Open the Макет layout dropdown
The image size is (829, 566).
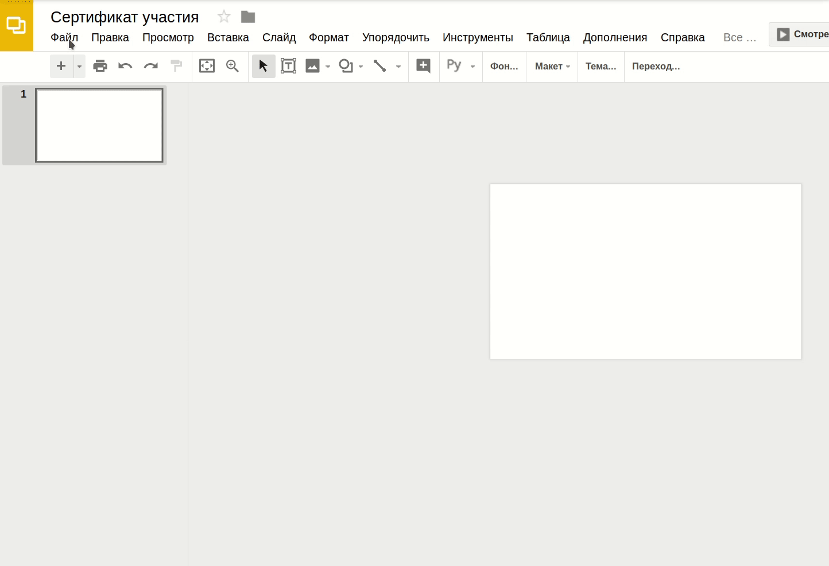click(552, 66)
